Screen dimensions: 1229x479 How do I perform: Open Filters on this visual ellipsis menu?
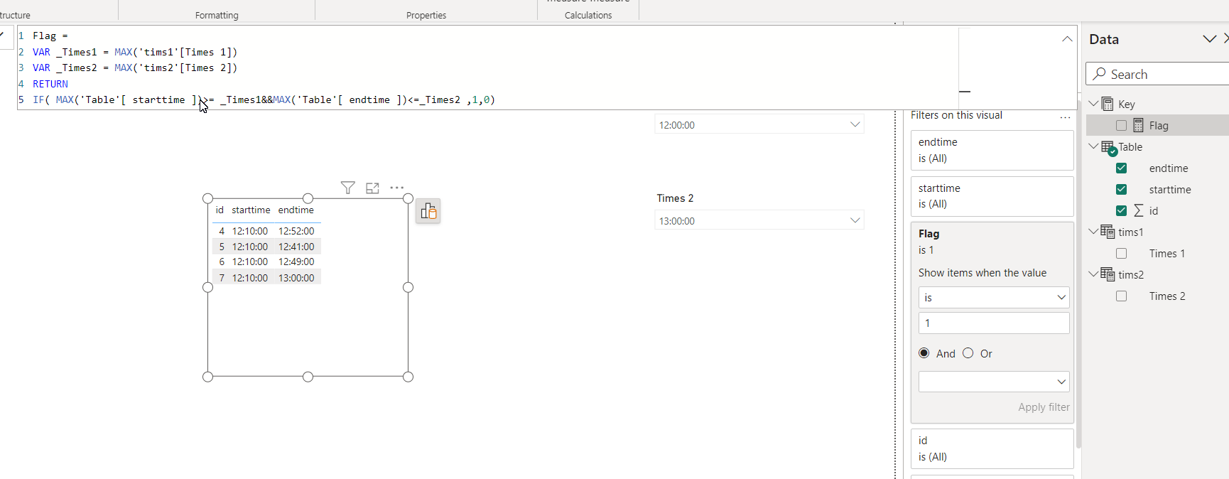pos(1065,117)
